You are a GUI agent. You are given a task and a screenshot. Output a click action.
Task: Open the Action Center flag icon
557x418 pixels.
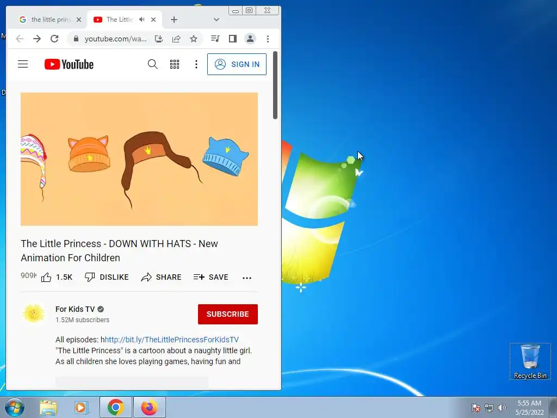click(x=475, y=408)
